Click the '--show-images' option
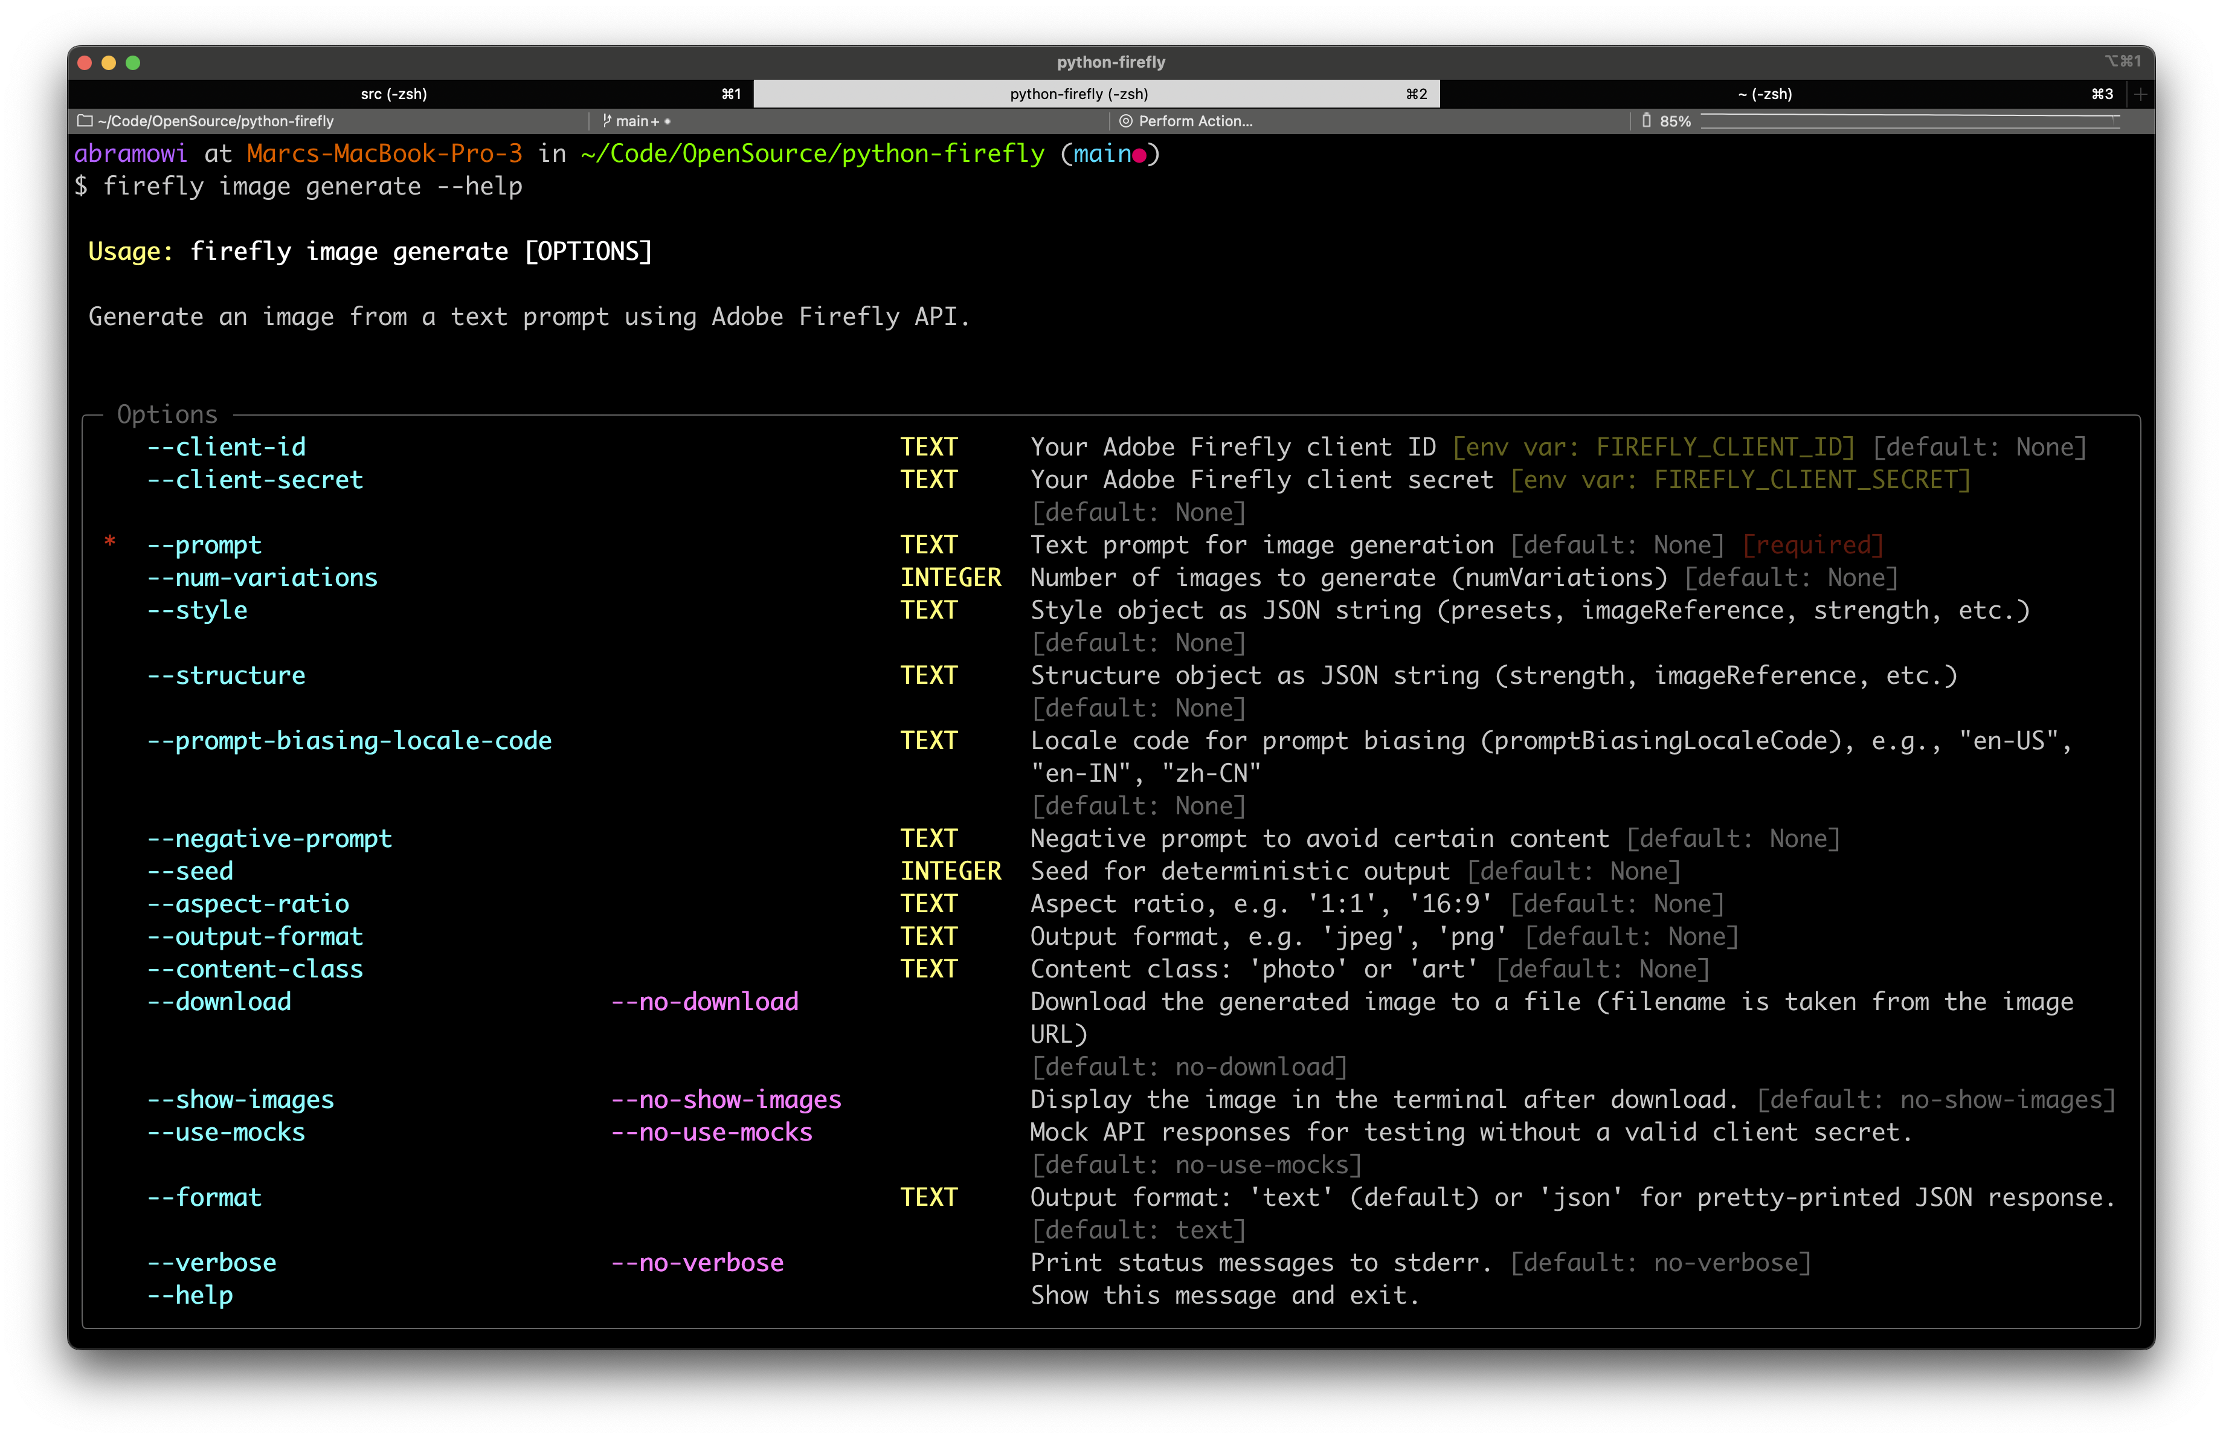The height and width of the screenshot is (1439, 2223). (241, 1100)
